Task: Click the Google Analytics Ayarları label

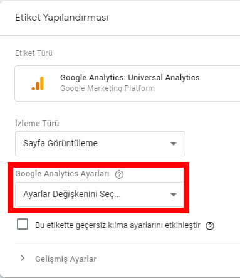Action: 62,174
